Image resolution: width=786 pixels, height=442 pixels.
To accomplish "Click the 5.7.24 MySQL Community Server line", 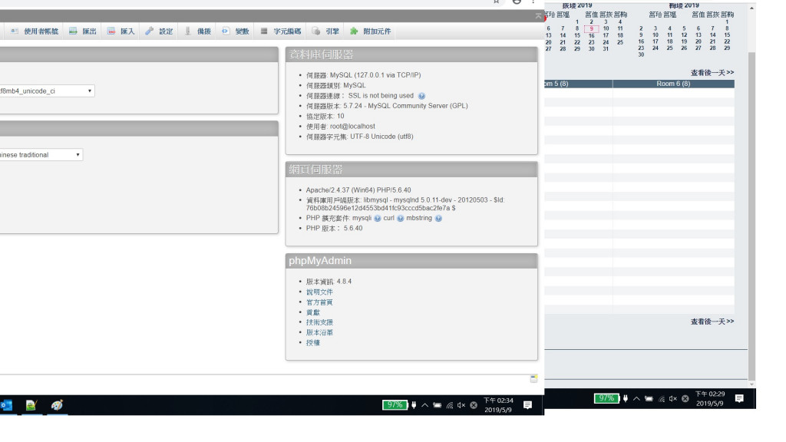I will tap(387, 106).
